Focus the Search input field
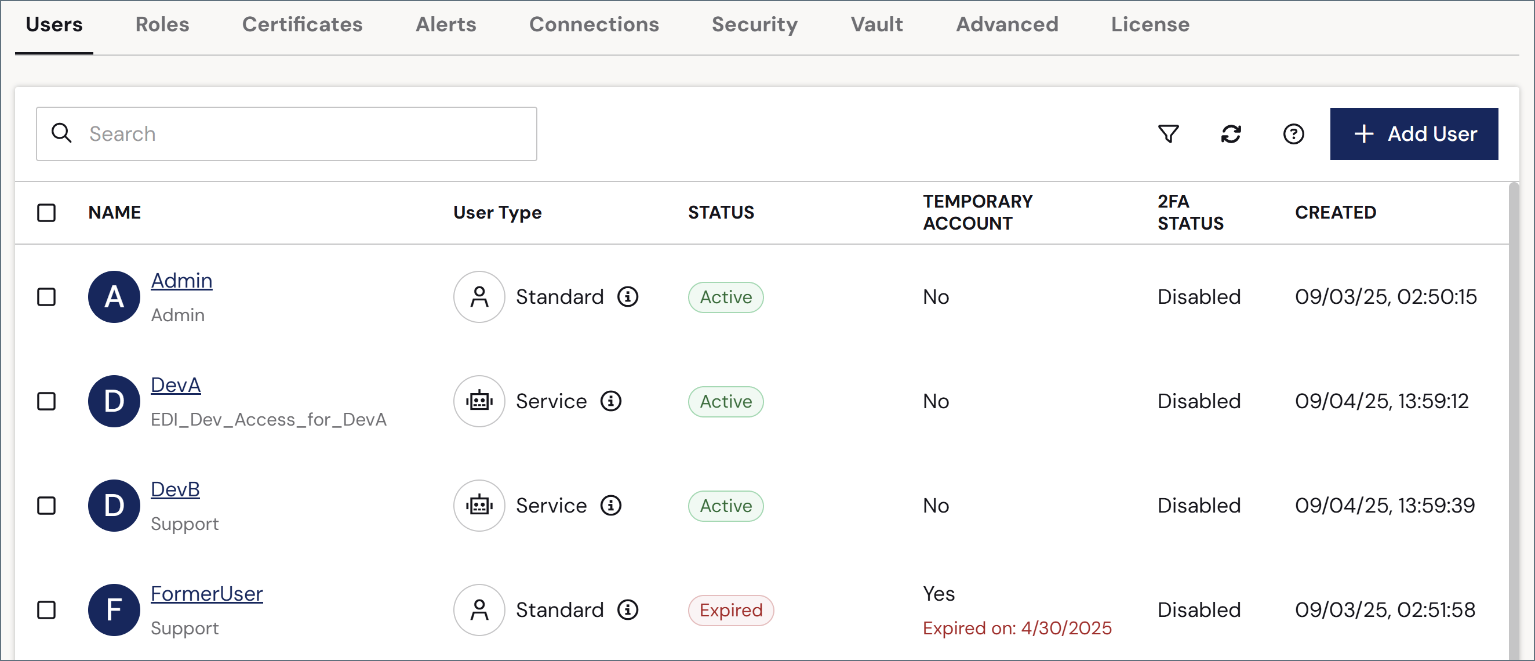1535x661 pixels. coord(286,133)
